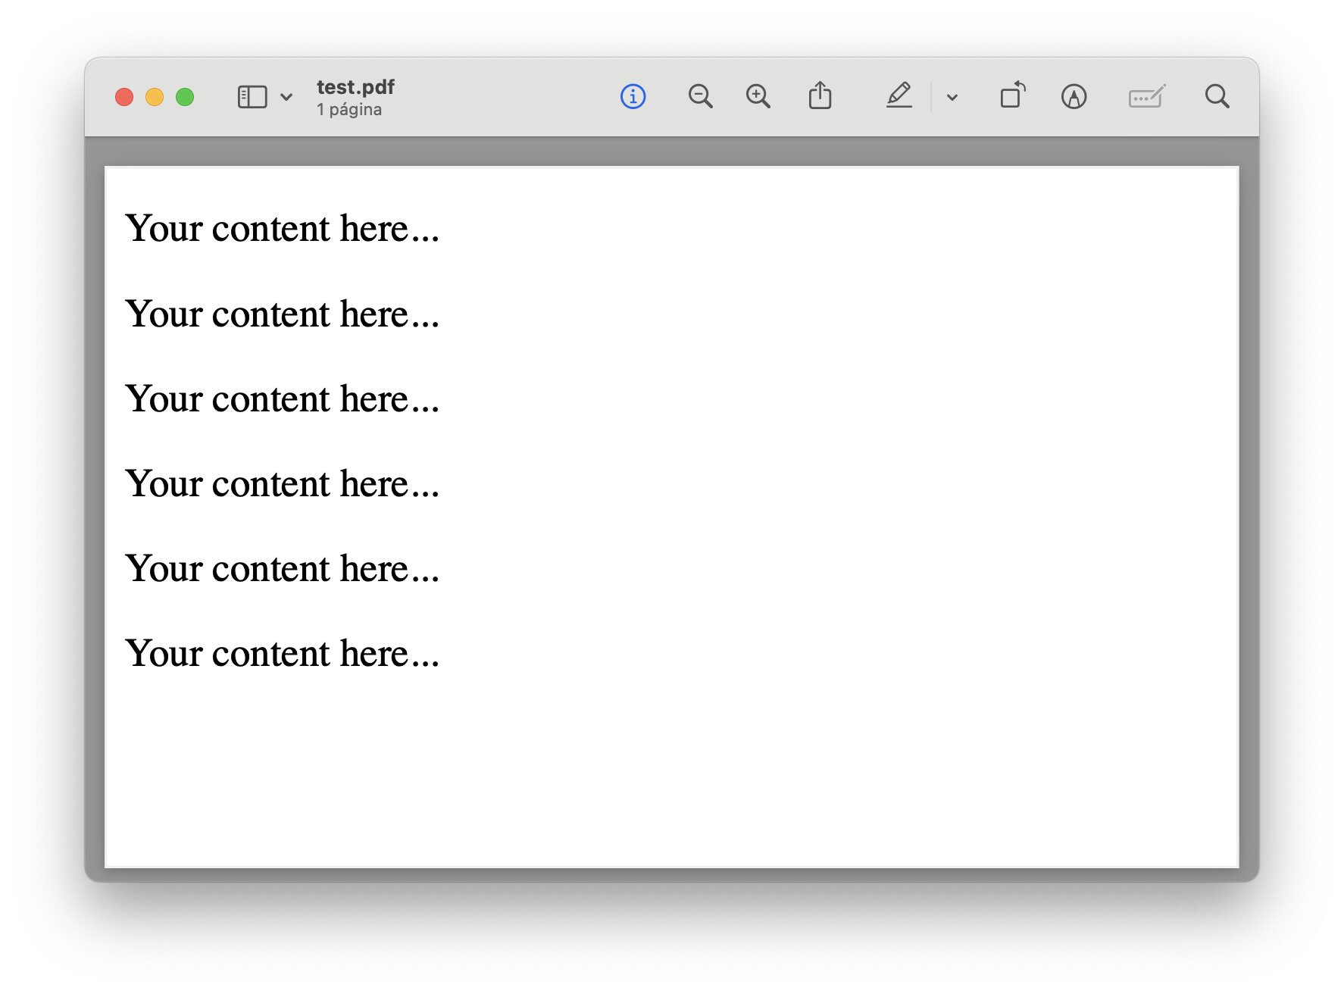
Task: Toggle the sidebar panel icon
Action: (252, 97)
